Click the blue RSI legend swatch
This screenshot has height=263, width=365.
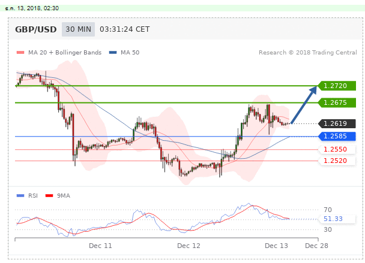coord(20,196)
